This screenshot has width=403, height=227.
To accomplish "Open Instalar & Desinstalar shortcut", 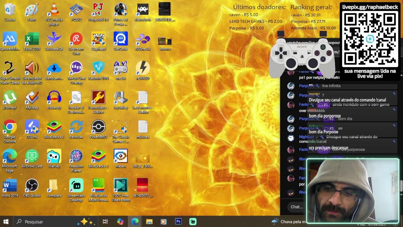I will pyautogui.click(x=76, y=102).
